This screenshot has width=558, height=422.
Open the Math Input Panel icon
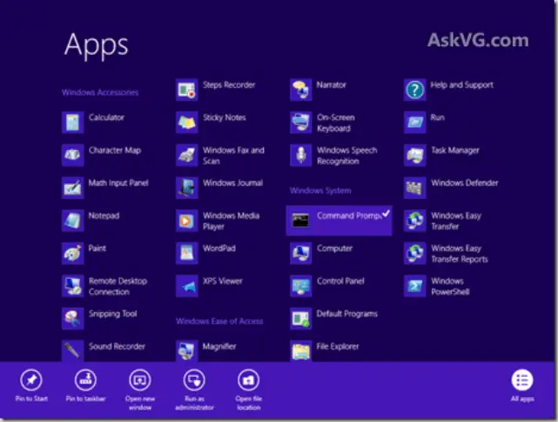point(72,187)
